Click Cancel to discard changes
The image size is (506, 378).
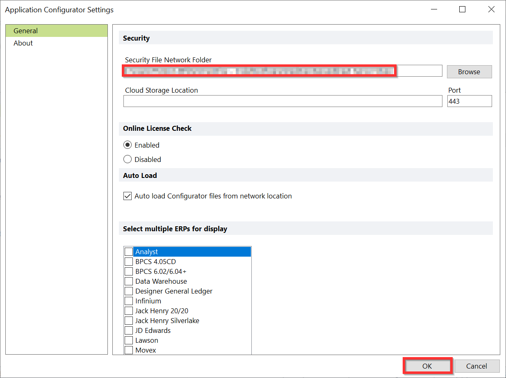[477, 366]
